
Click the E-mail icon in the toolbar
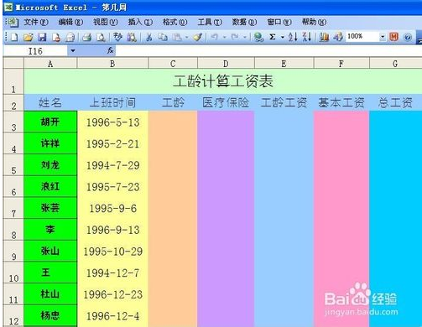click(x=70, y=37)
